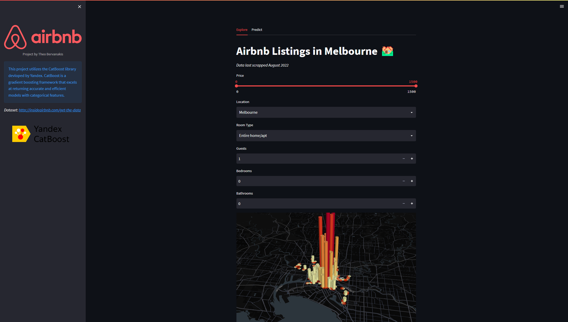This screenshot has height=322, width=568.
Task: Click into the Bathrooms number field
Action: (x=318, y=203)
